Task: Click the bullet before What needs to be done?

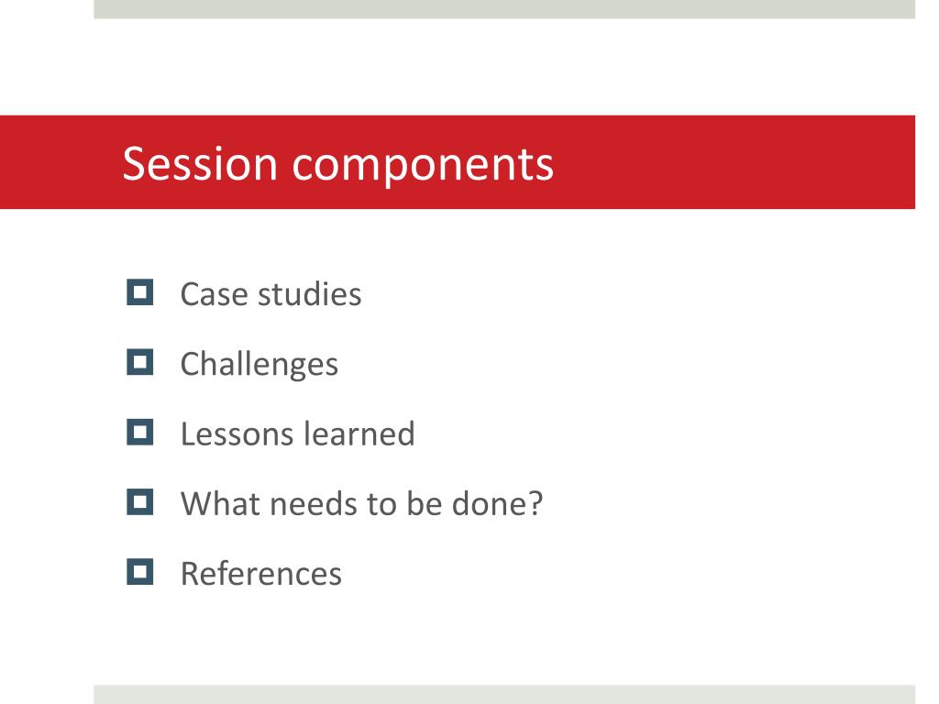Action: 139,502
